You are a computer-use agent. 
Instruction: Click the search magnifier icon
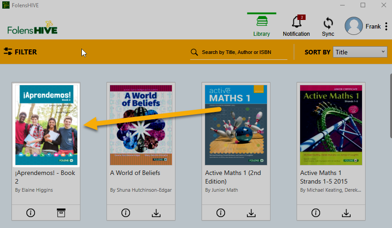[x=194, y=52]
